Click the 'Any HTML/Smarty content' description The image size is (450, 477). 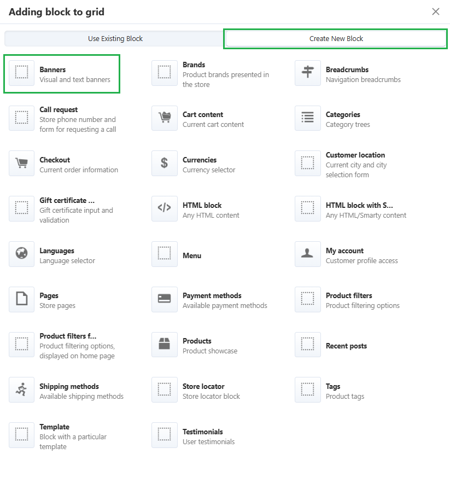click(366, 216)
